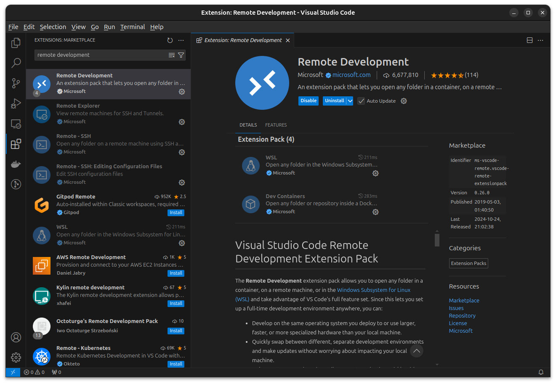Open the Help menu
The width and height of the screenshot is (556, 384).
pos(157,27)
